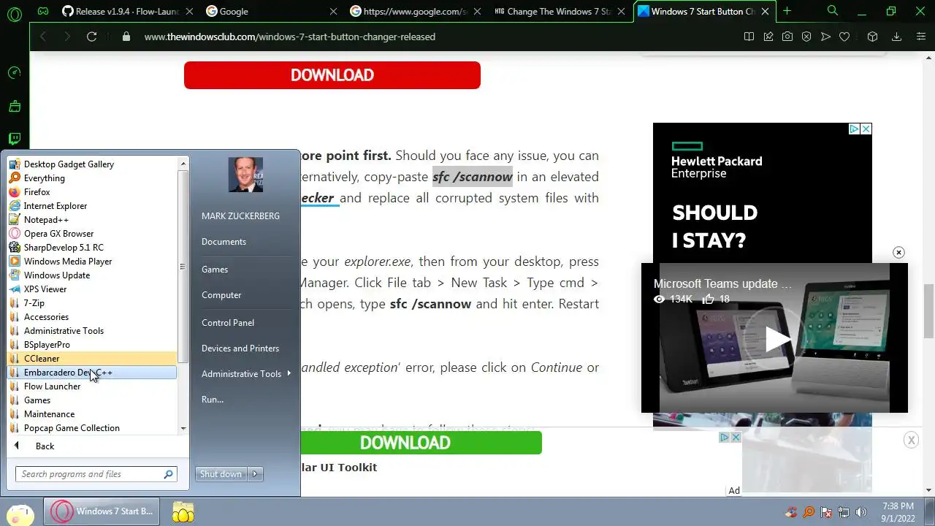Click the address bar URL

[290, 37]
